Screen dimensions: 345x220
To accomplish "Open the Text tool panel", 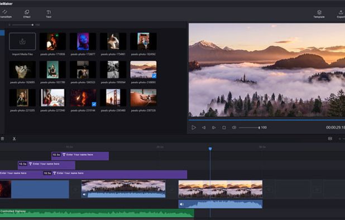I will tap(49, 13).
